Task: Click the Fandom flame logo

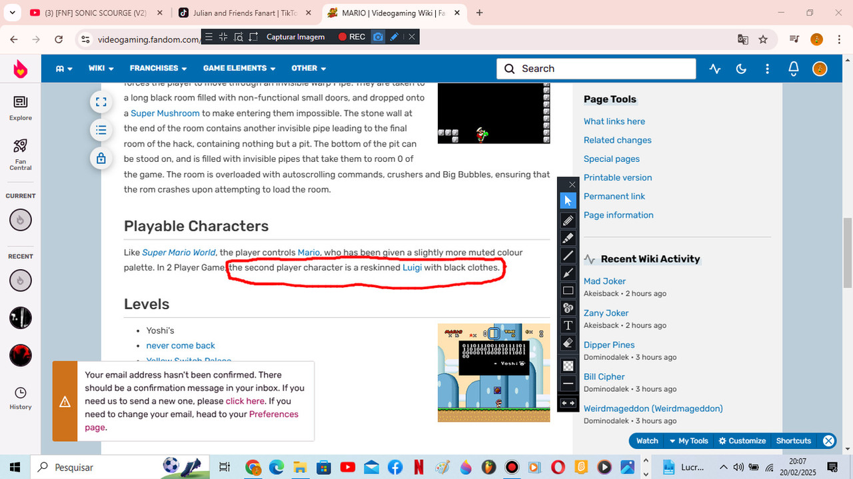Action: [21, 69]
